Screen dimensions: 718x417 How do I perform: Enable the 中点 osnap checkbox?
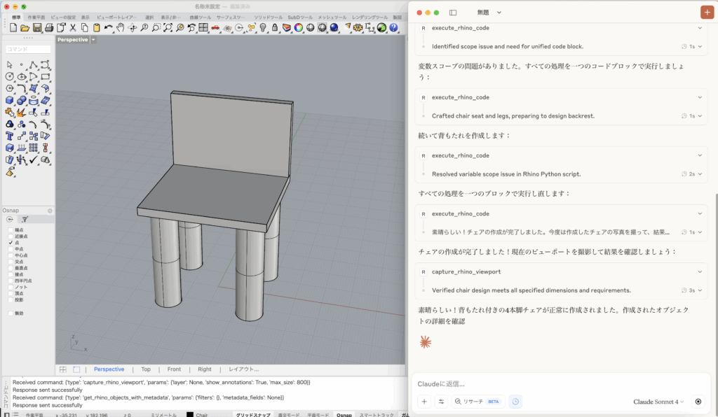[x=11, y=249]
